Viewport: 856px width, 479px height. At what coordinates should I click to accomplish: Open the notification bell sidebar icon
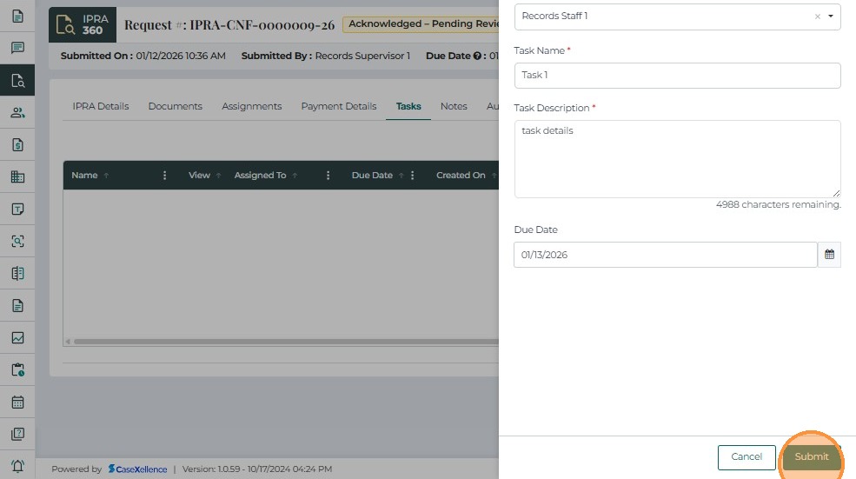click(x=17, y=466)
